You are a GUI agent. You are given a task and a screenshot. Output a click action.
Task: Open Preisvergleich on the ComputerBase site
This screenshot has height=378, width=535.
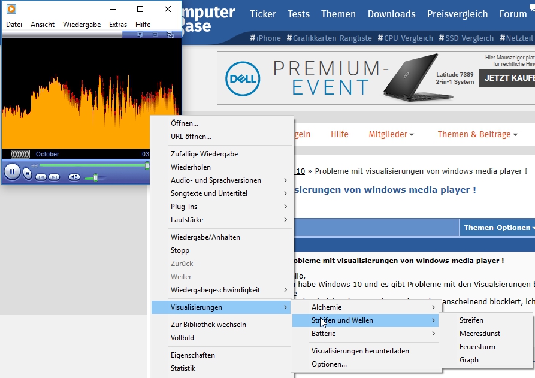coord(457,14)
